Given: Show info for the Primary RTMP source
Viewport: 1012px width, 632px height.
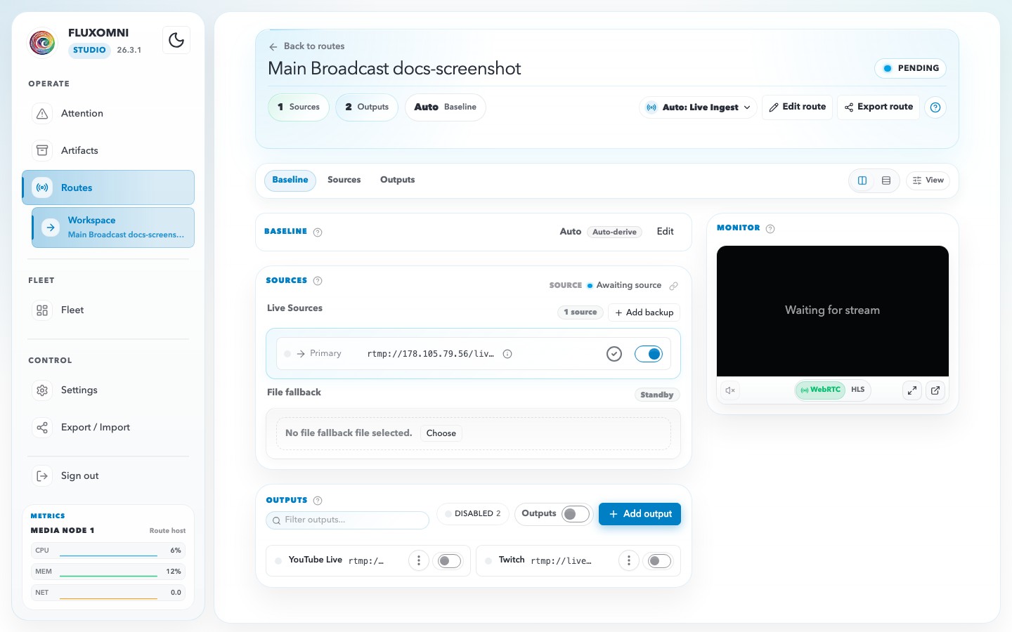Looking at the screenshot, I should [507, 354].
